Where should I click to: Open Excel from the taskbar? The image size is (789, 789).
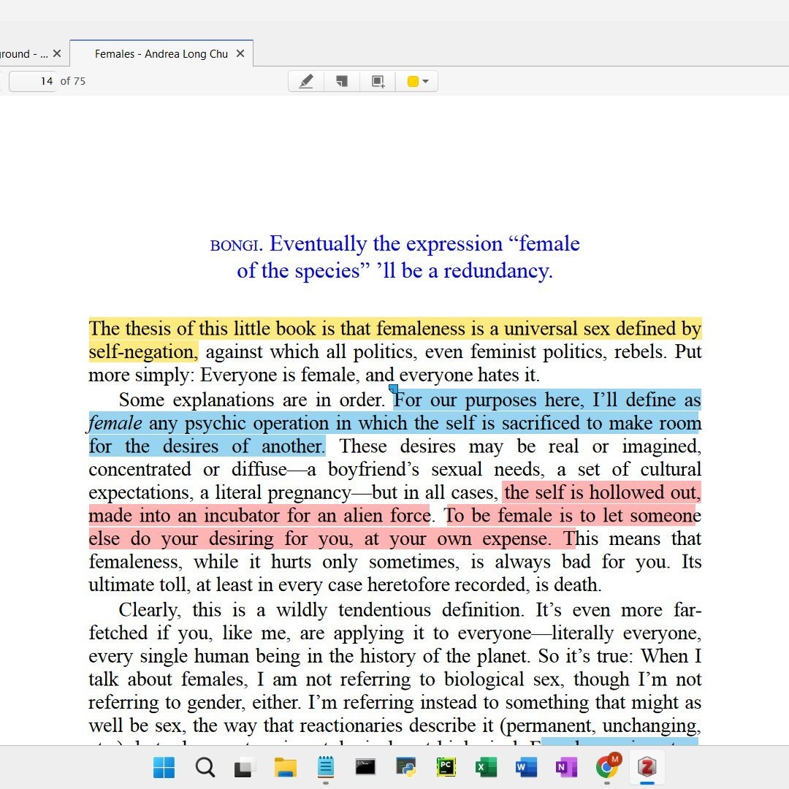[x=486, y=767]
